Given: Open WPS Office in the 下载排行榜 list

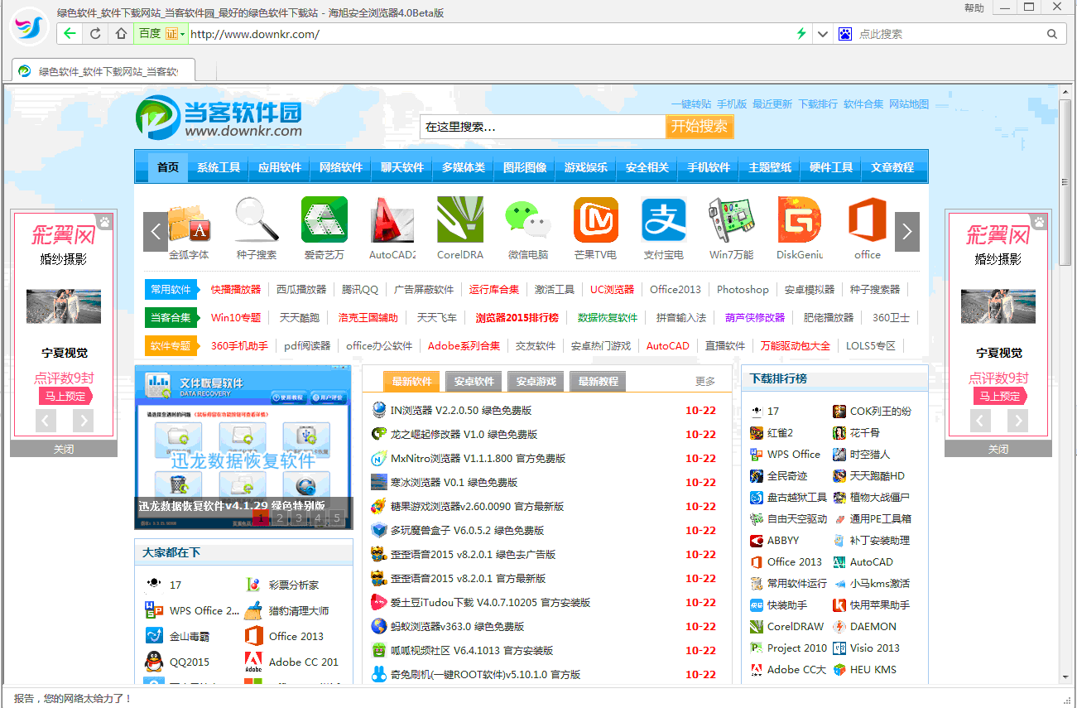Looking at the screenshot, I should click(x=793, y=455).
